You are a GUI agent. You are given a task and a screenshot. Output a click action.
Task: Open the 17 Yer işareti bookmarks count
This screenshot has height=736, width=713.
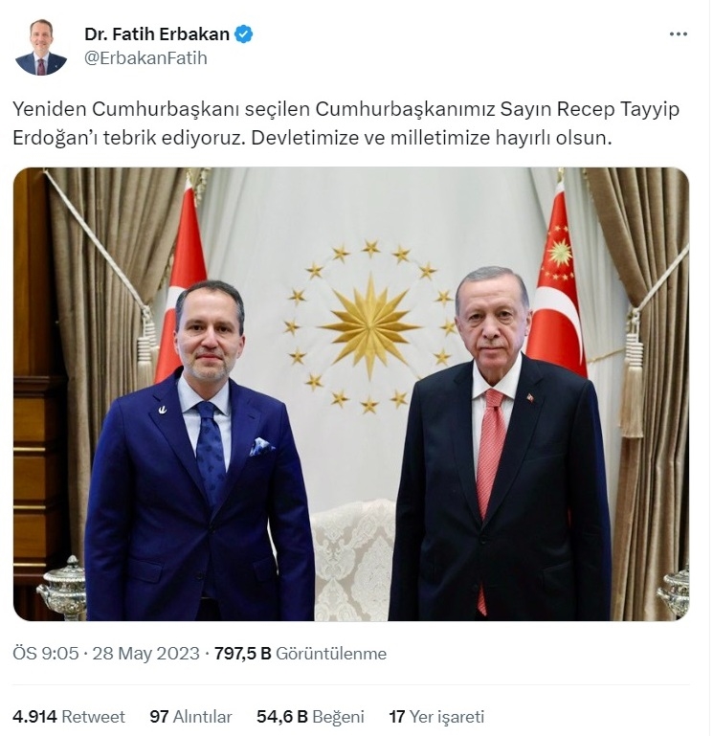(436, 716)
